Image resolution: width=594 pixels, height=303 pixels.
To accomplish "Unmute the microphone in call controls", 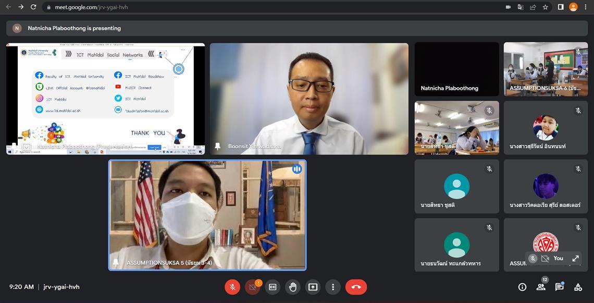I will (x=232, y=287).
